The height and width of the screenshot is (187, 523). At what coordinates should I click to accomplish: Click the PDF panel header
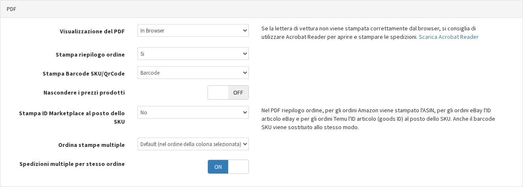[261, 9]
